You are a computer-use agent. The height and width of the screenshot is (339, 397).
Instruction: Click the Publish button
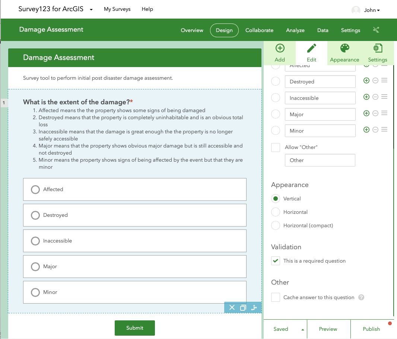click(x=371, y=329)
